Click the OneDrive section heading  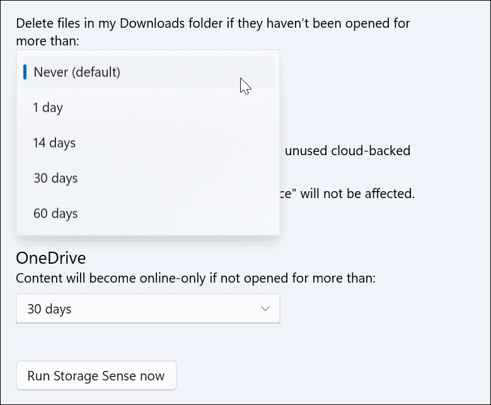[50, 257]
